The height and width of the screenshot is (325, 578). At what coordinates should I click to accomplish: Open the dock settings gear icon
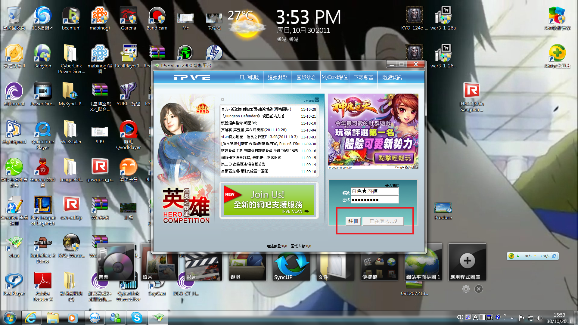click(x=466, y=289)
